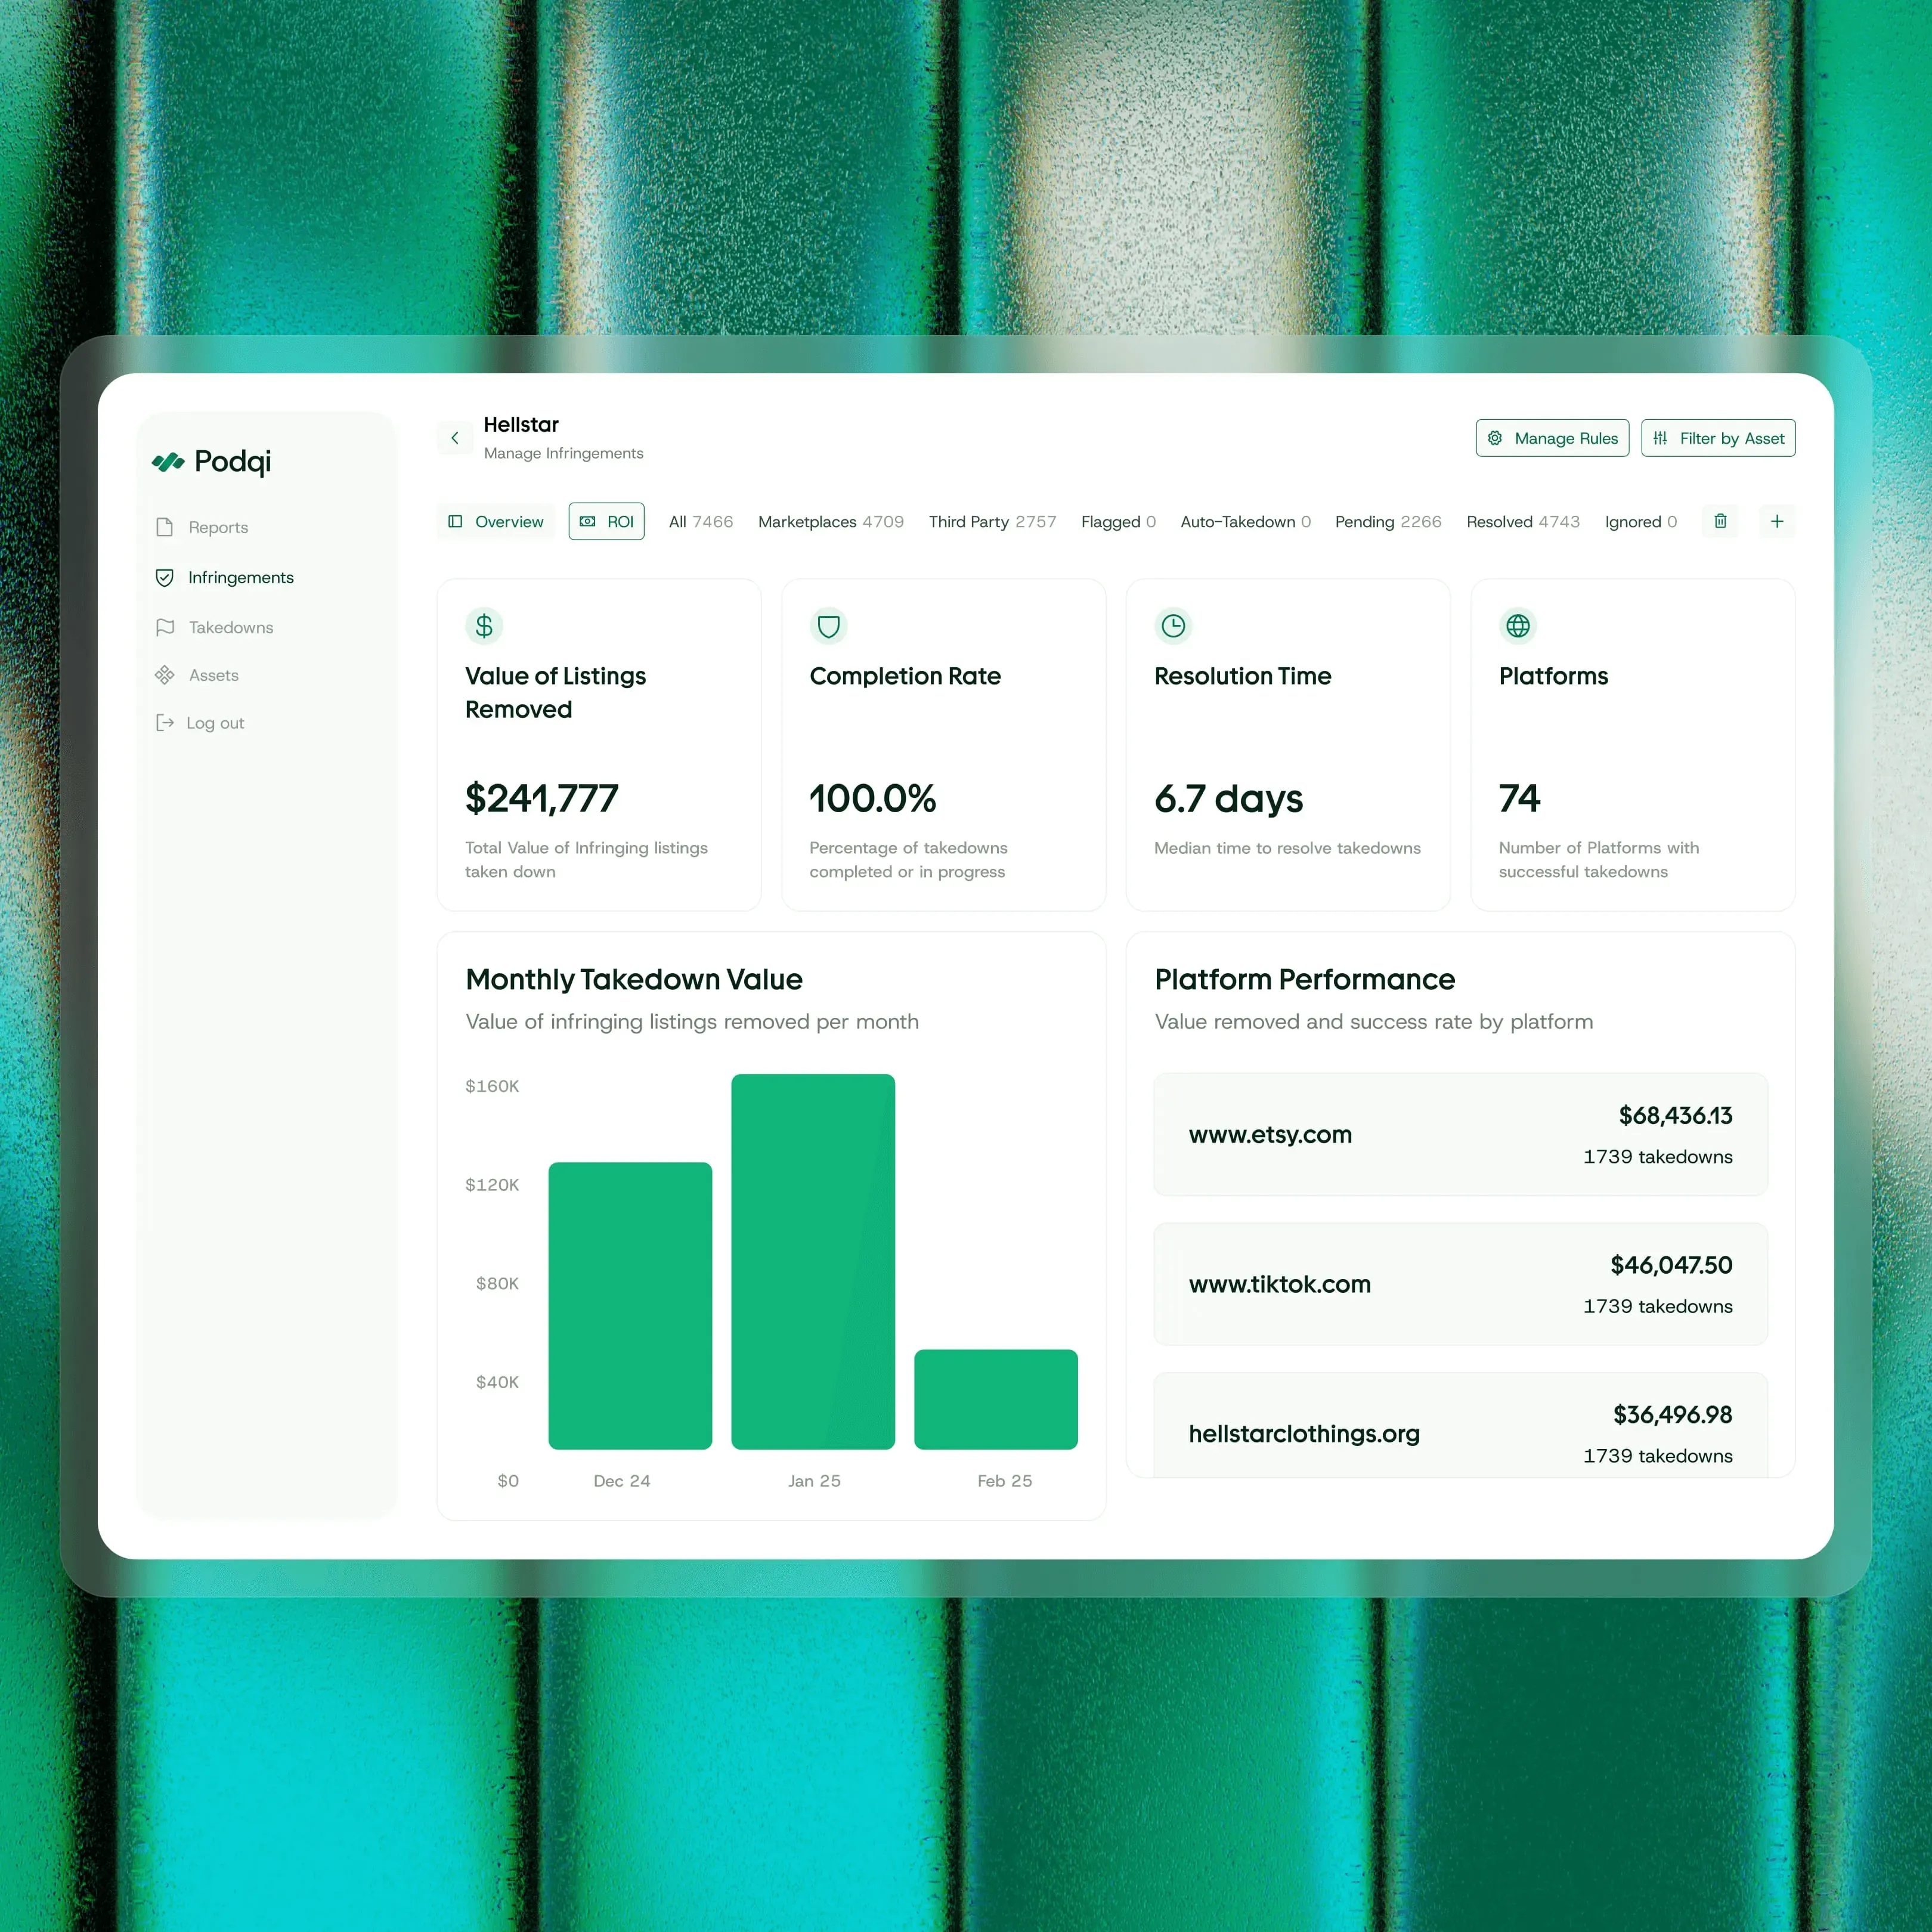The width and height of the screenshot is (1932, 1932).
Task: View Resolved 4743 infringements
Action: pyautogui.click(x=1523, y=522)
